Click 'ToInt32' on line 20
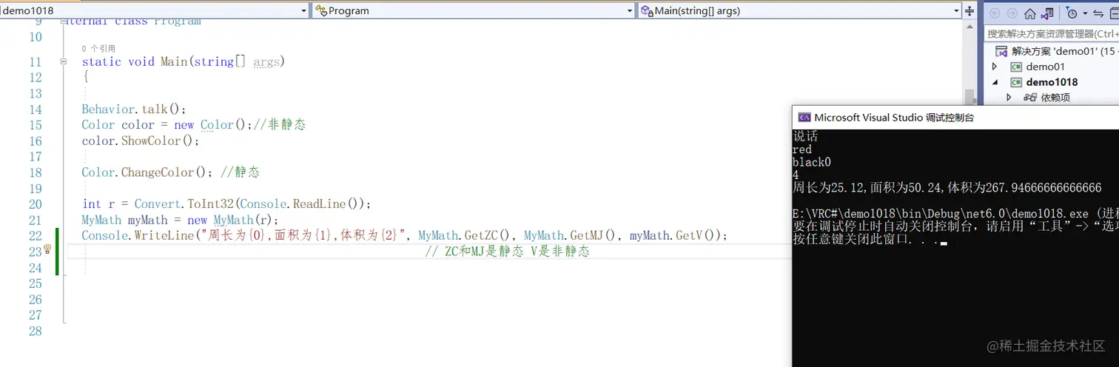This screenshot has height=367, width=1119. tap(209, 203)
